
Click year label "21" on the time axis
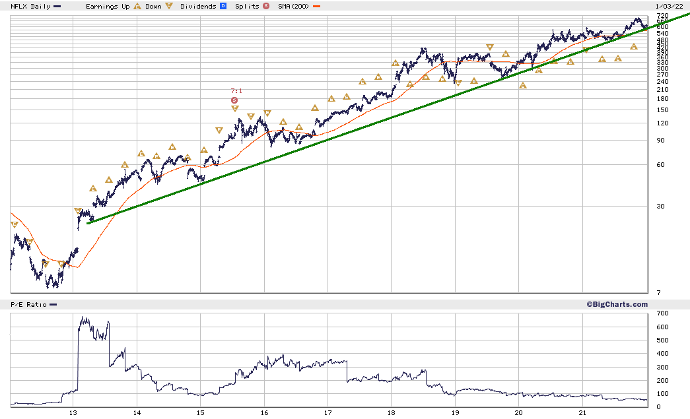pyautogui.click(x=582, y=413)
